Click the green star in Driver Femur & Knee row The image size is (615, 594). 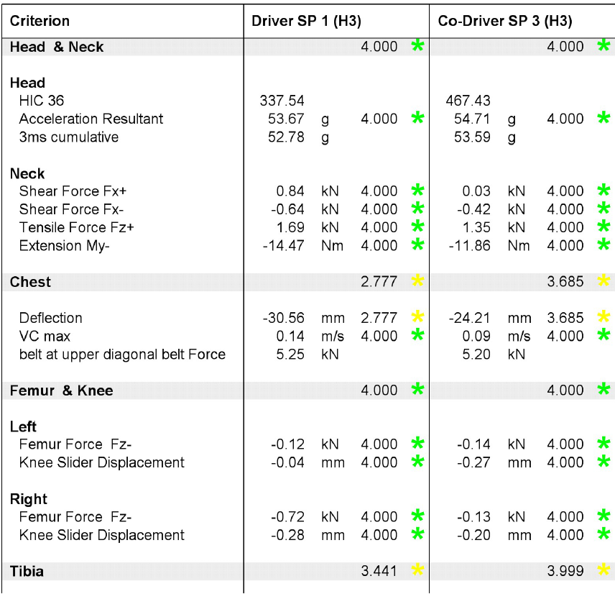(417, 390)
